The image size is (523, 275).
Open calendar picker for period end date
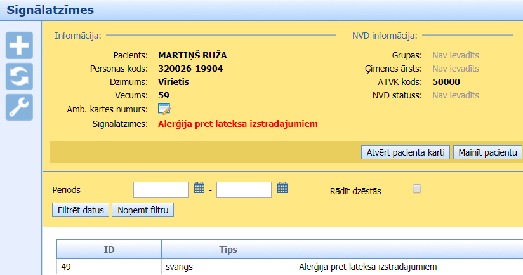282,188
